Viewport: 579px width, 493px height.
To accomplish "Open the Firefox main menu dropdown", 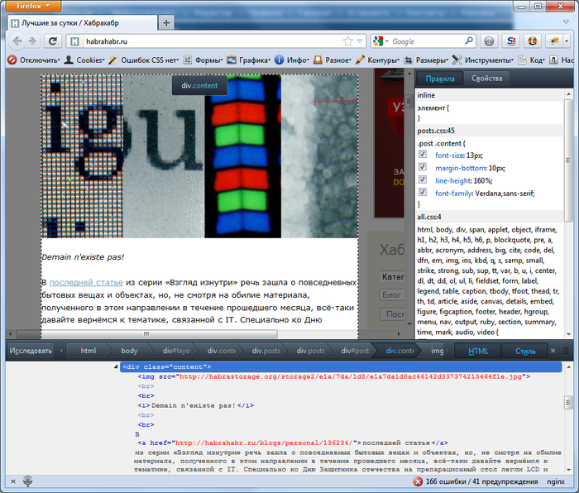I will 33,6.
